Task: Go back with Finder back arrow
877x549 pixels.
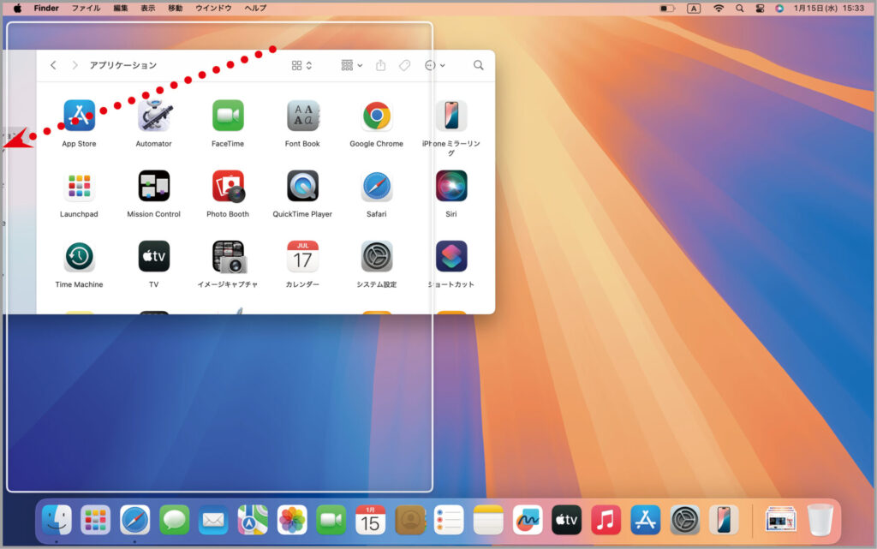Action: pos(53,65)
